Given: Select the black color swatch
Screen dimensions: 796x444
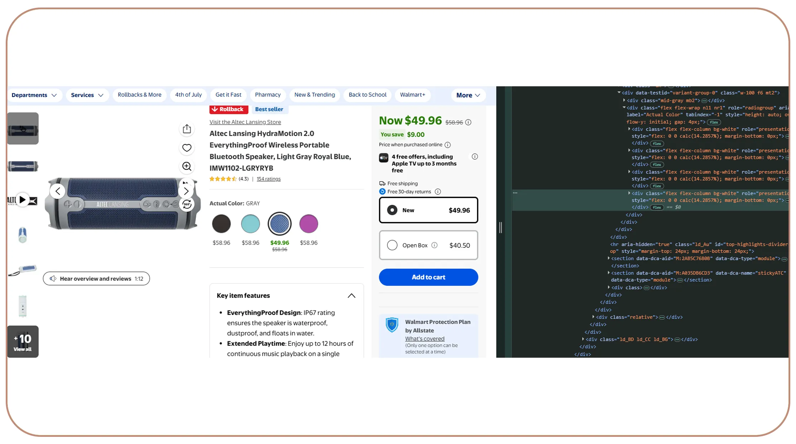Looking at the screenshot, I should tap(221, 224).
